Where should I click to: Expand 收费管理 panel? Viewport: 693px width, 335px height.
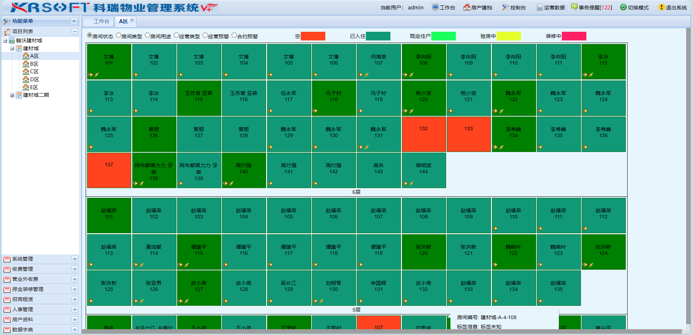[x=74, y=269]
